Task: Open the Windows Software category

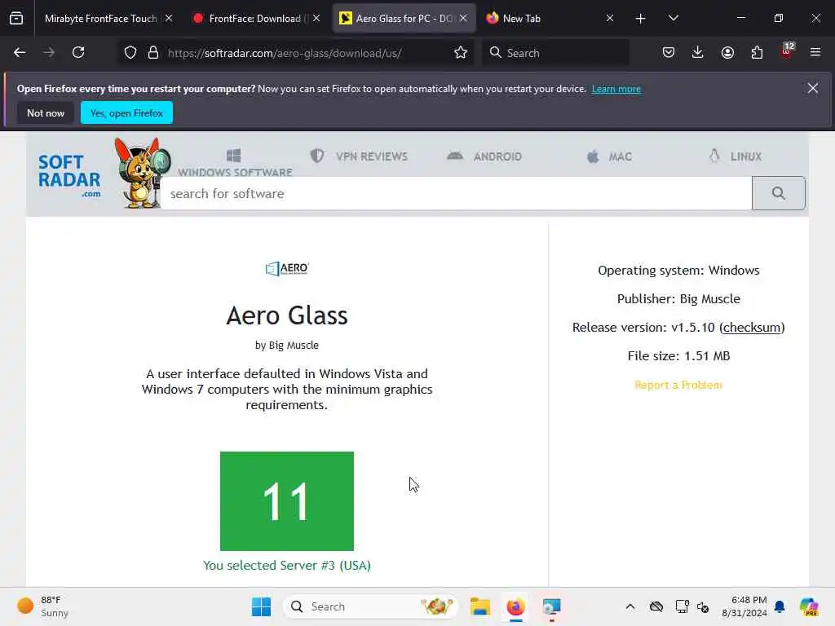Action: point(235,163)
